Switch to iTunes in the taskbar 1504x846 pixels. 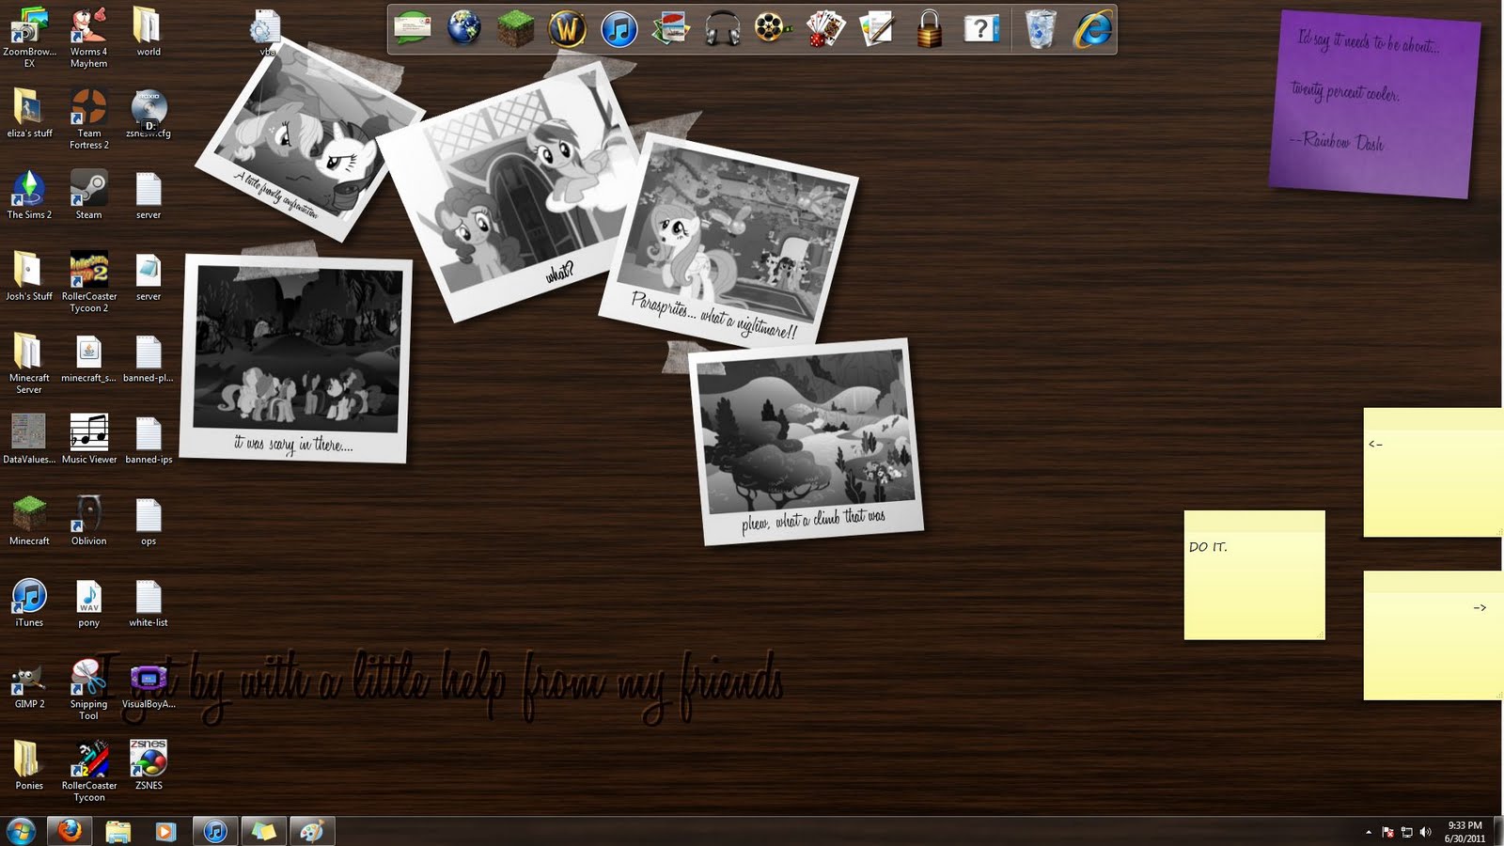[215, 831]
